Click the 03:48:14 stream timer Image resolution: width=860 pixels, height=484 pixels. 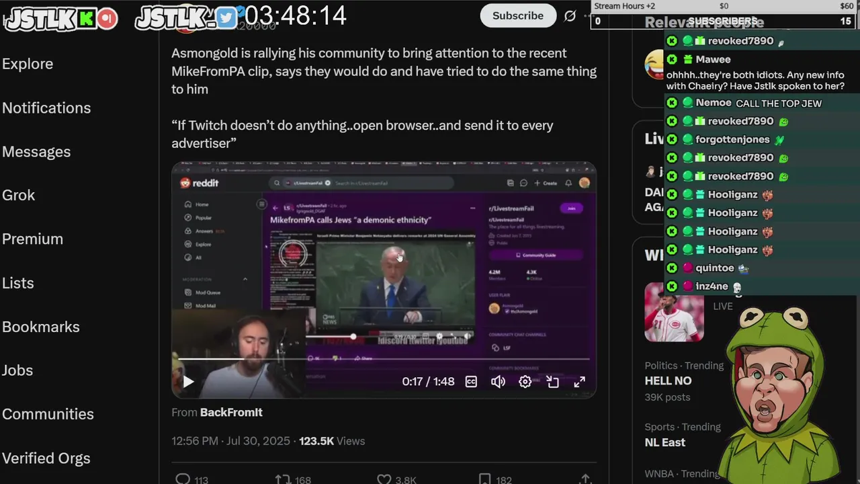click(296, 15)
